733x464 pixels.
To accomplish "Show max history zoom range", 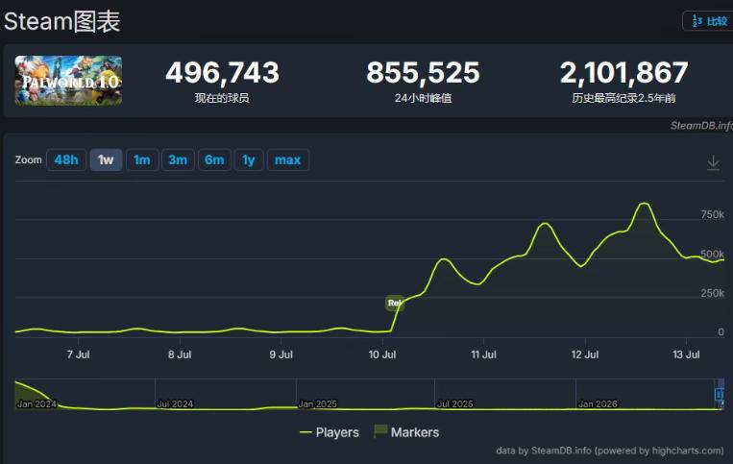I will point(287,159).
